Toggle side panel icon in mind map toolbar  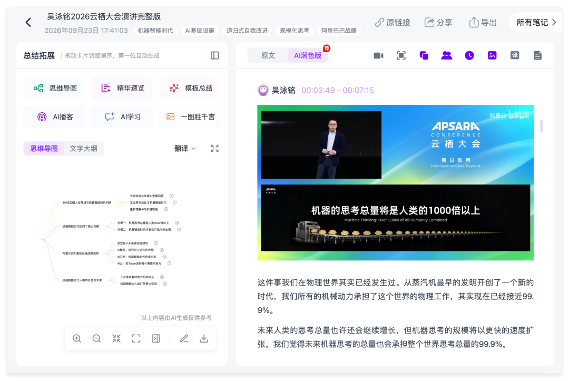pyautogui.click(x=156, y=338)
